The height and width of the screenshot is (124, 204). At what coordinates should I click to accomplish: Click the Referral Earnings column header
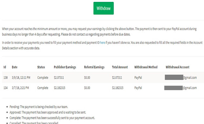pos(94,67)
